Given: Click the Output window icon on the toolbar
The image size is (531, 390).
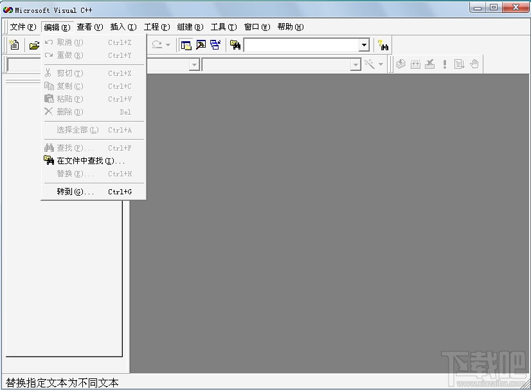Looking at the screenshot, I should 200,44.
